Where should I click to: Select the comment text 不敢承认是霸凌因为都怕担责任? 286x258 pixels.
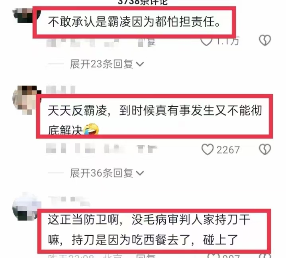point(134,21)
